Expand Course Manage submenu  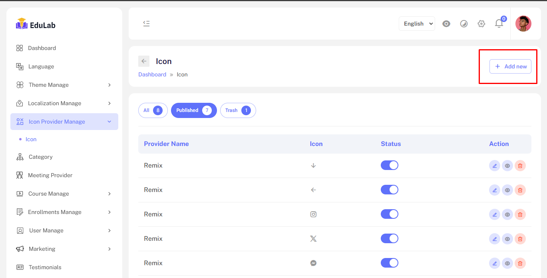[64, 194]
